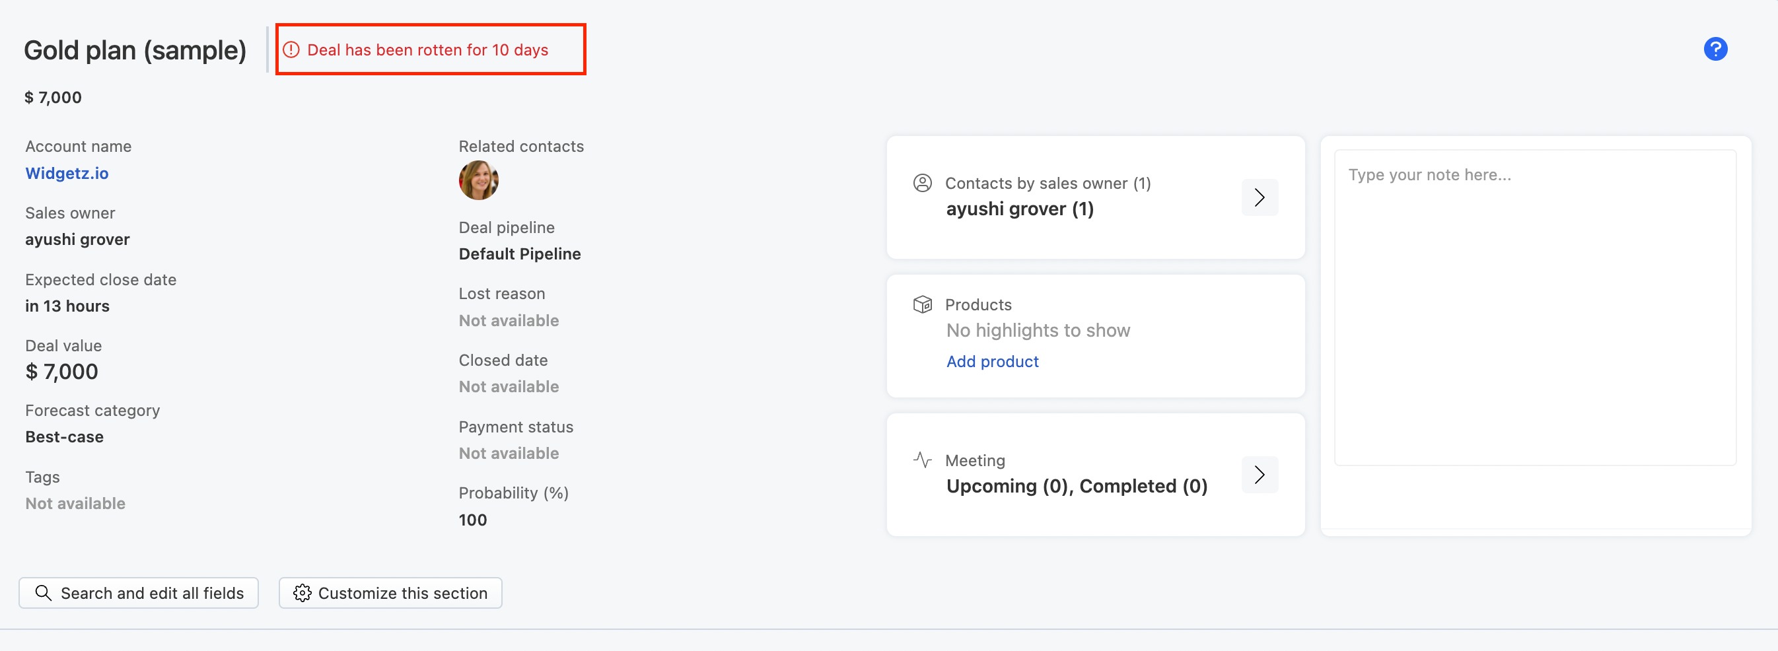1778x651 pixels.
Task: Click the gear icon beside Customize this section
Action: tap(302, 593)
